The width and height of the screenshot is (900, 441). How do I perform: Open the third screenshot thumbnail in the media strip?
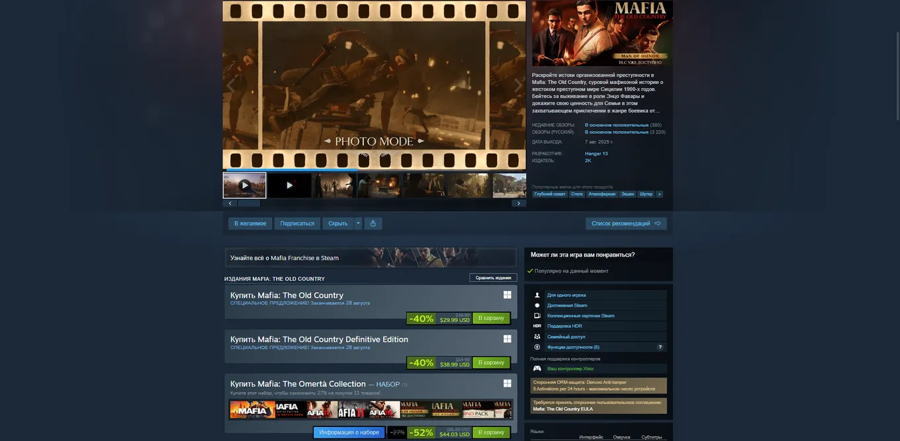[334, 185]
